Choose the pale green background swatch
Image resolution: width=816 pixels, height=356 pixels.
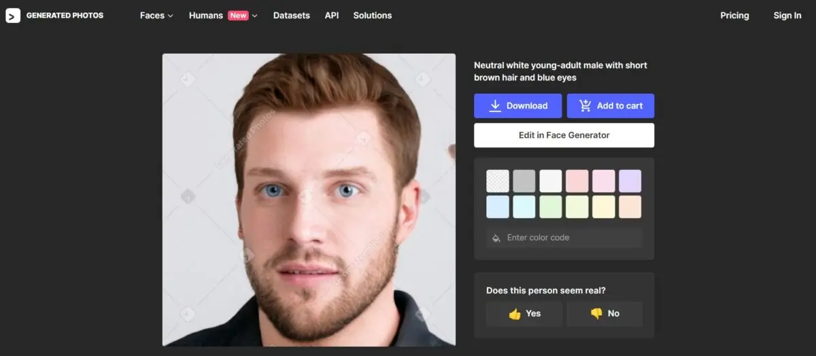[551, 207]
